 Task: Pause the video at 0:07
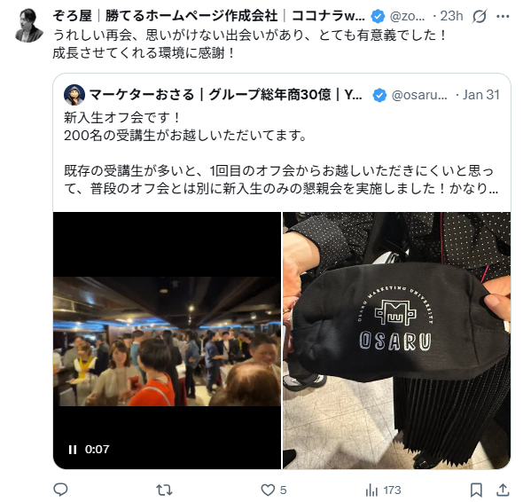(73, 450)
